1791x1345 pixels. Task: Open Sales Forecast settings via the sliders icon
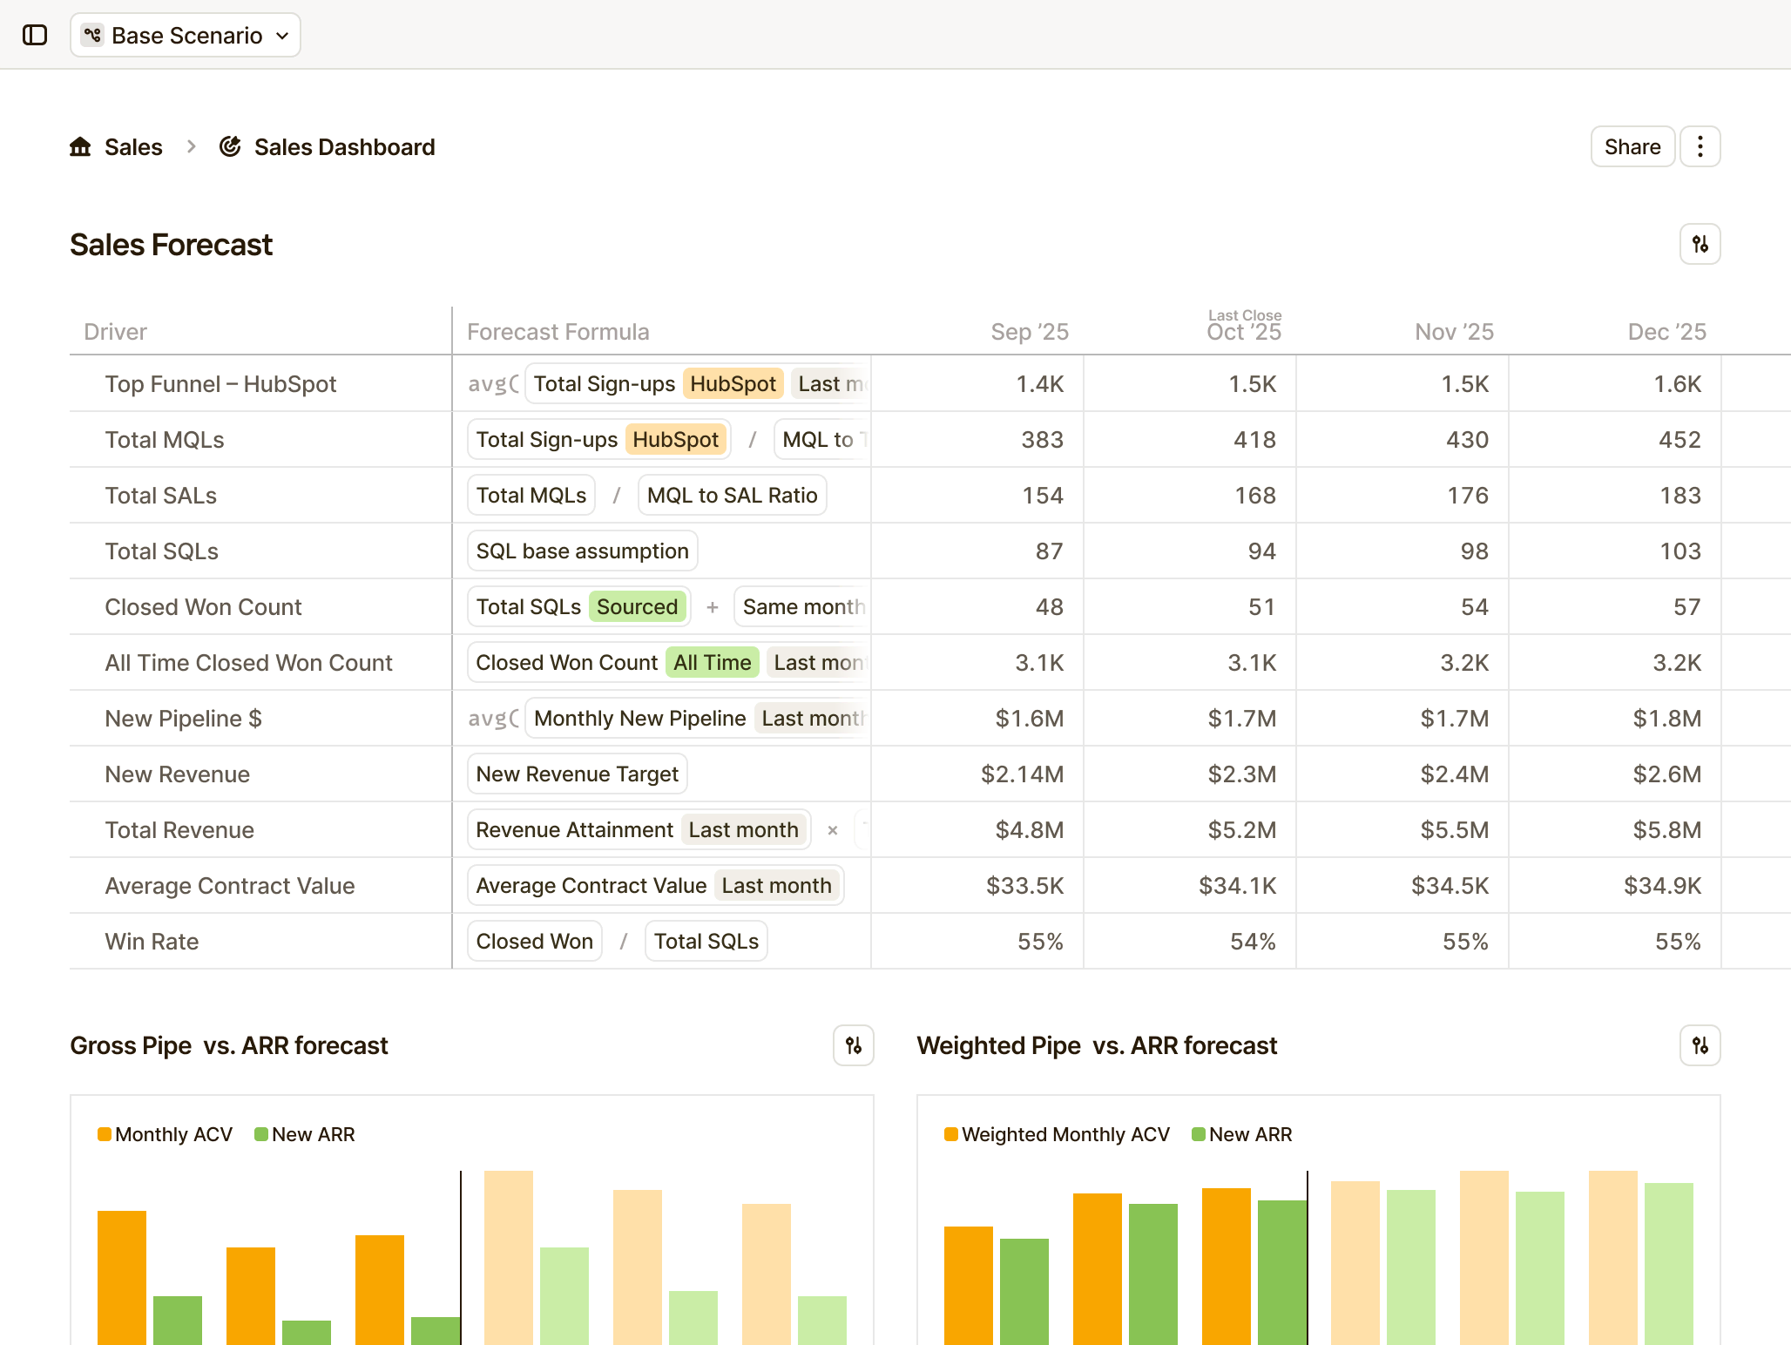(1700, 245)
